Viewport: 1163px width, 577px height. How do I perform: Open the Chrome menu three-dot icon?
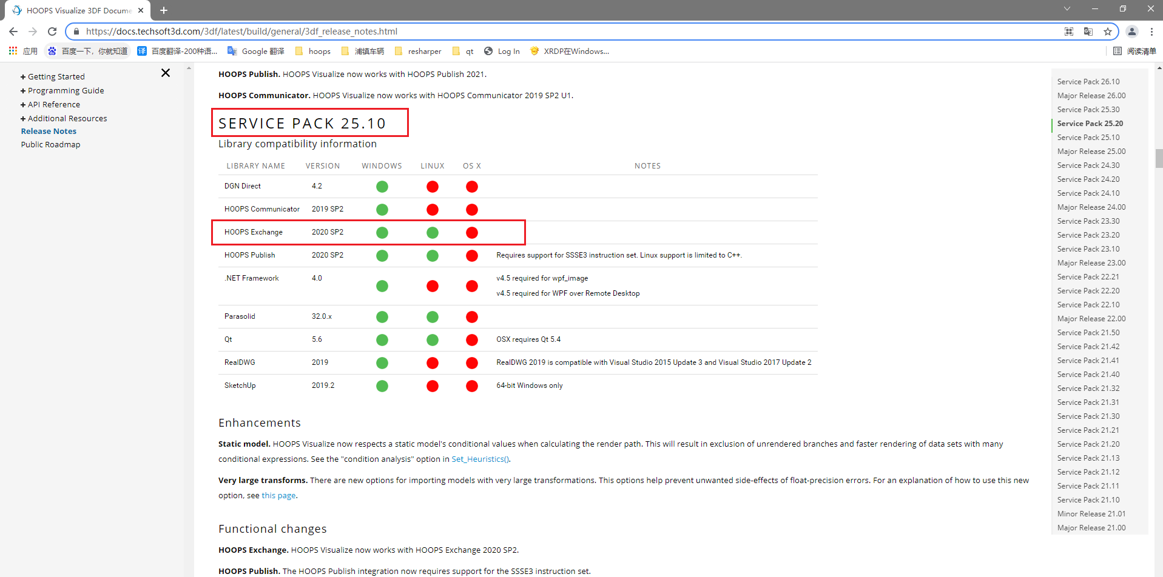(x=1151, y=32)
